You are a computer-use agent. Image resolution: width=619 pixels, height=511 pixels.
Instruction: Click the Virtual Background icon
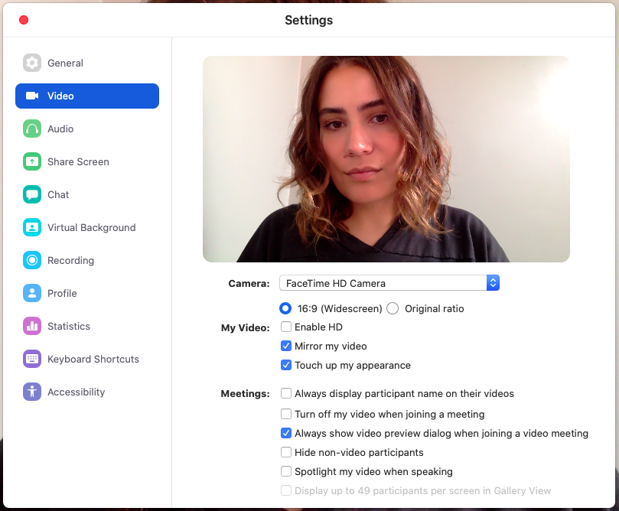[x=32, y=227]
